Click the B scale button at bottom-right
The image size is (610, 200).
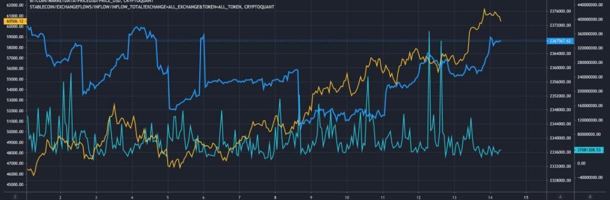(x=592, y=197)
